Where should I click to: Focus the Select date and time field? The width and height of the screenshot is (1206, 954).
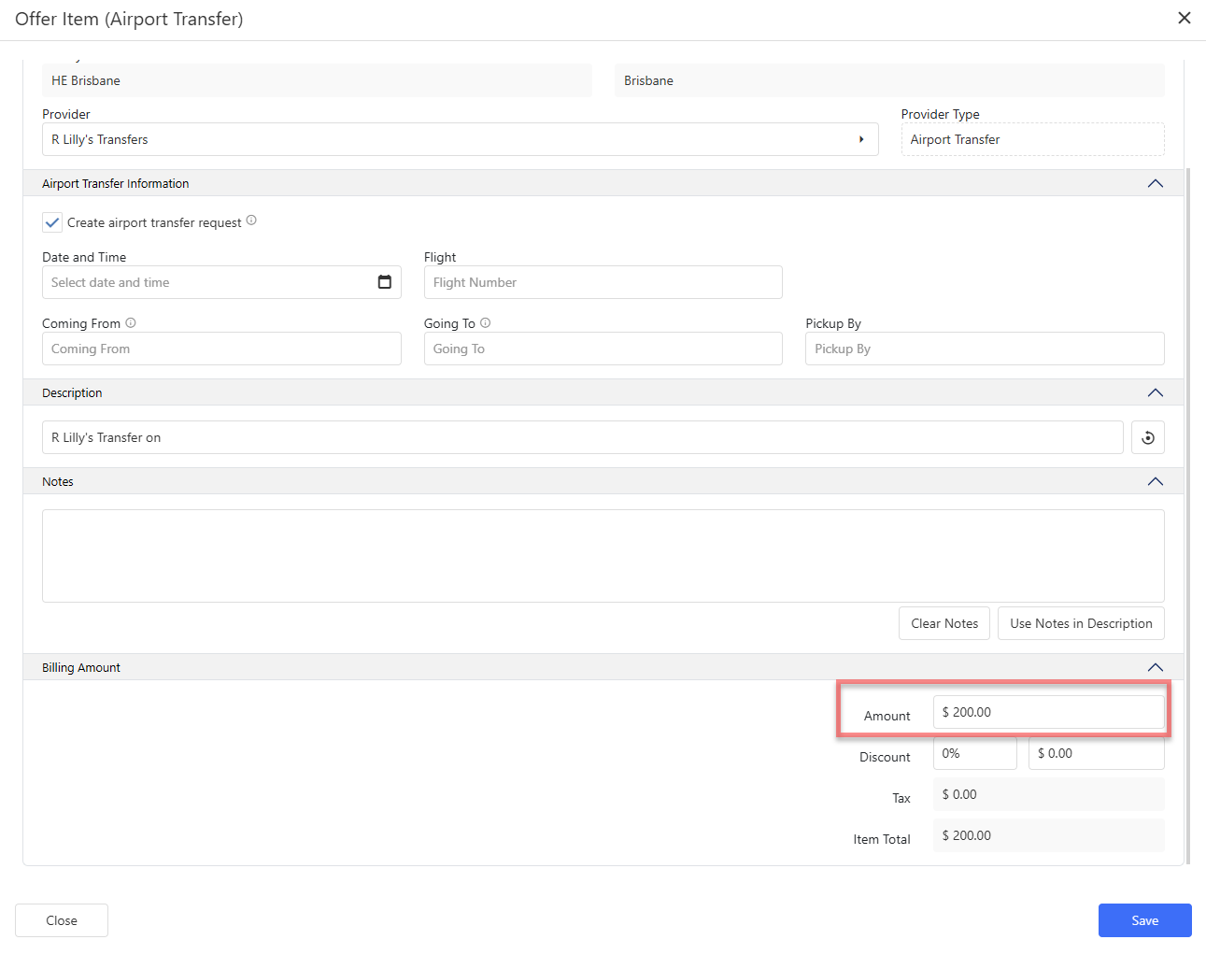pos(221,282)
